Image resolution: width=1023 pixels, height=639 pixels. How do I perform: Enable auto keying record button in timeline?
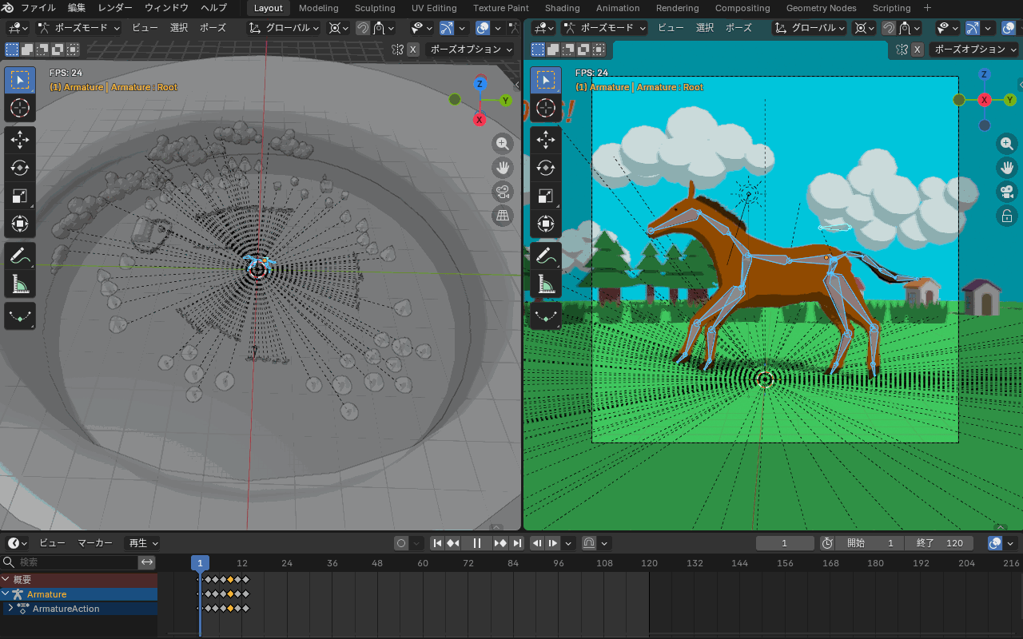(x=401, y=543)
